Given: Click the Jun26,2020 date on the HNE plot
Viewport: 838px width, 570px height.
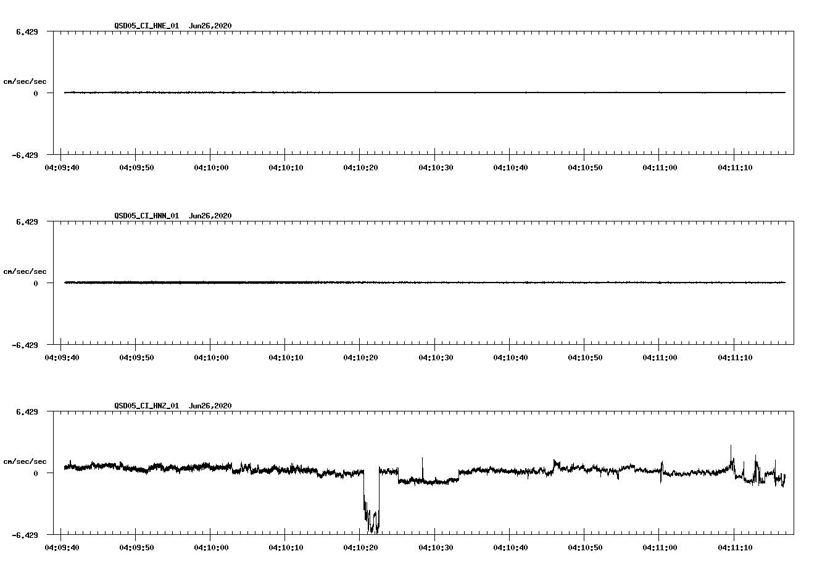Looking at the screenshot, I should click(210, 26).
